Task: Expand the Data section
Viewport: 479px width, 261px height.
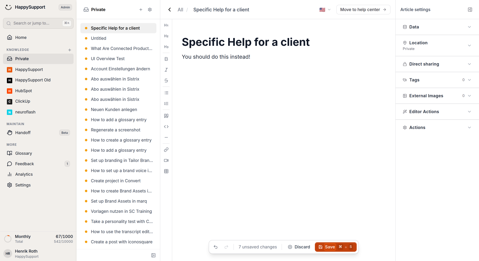Action: coord(437,27)
